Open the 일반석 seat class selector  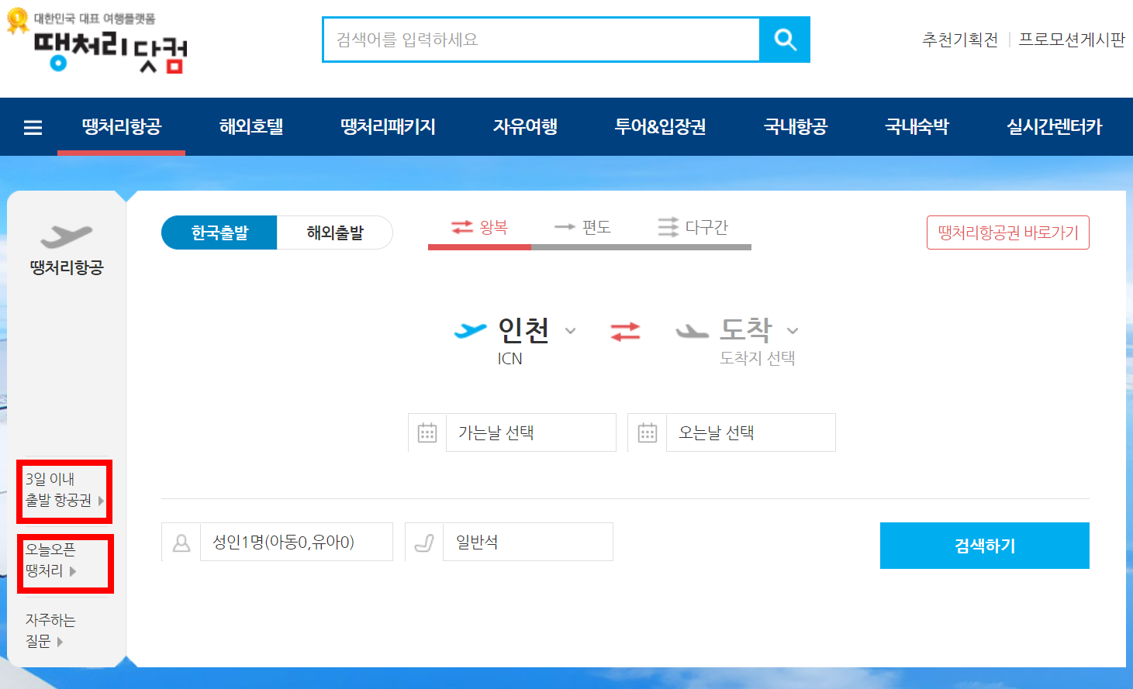coord(527,542)
